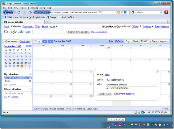
Task: Select the Google Calendar browser tab
Action: point(24,22)
